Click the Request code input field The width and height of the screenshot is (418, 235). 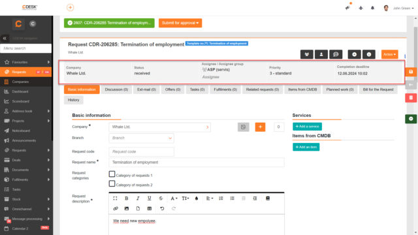141,151
